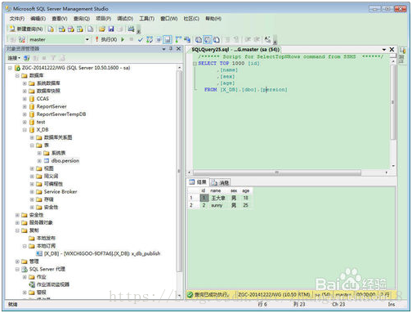Collapse the ZGC-20141222JWG server node
The image size is (412, 313).
coord(10,68)
